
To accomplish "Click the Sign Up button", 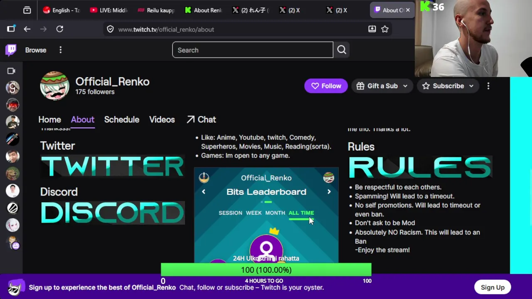I will (493, 287).
